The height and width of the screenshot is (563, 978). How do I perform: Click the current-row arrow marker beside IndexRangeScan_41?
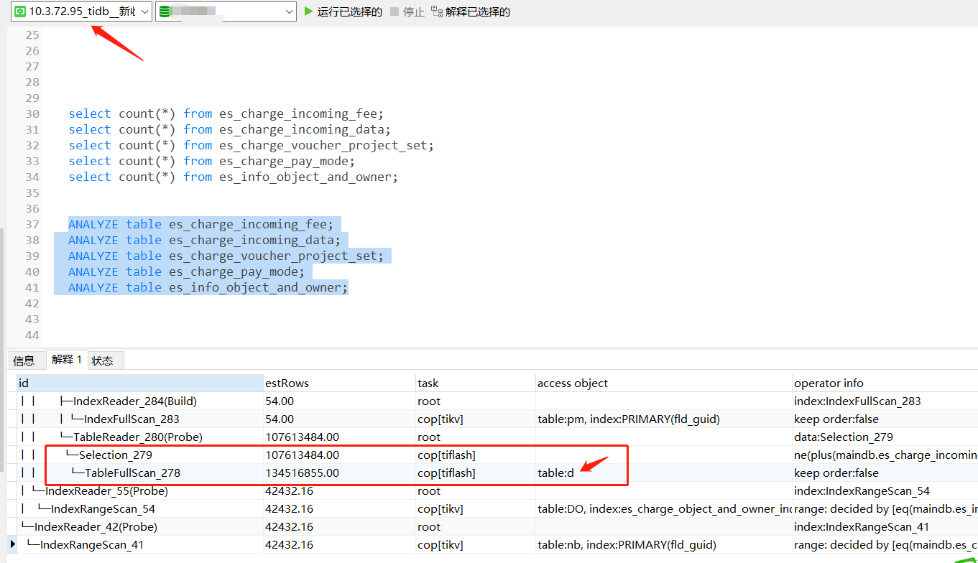[x=12, y=544]
